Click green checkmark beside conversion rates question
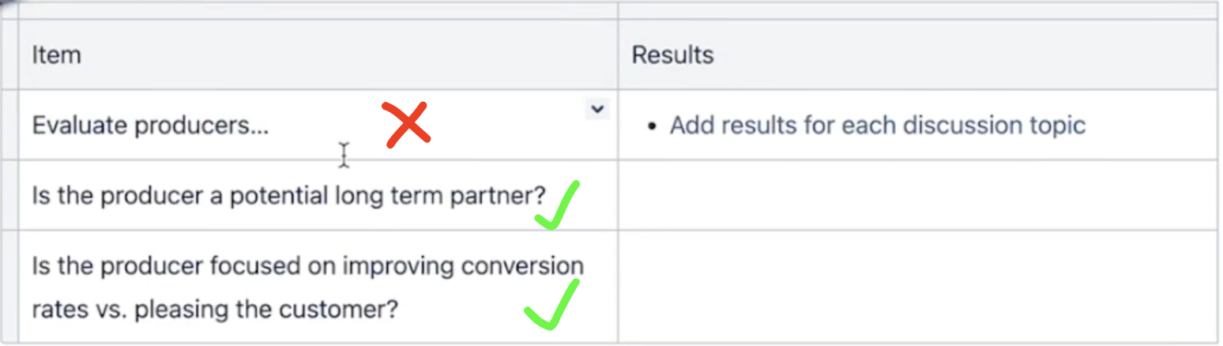The image size is (1223, 346). [551, 305]
